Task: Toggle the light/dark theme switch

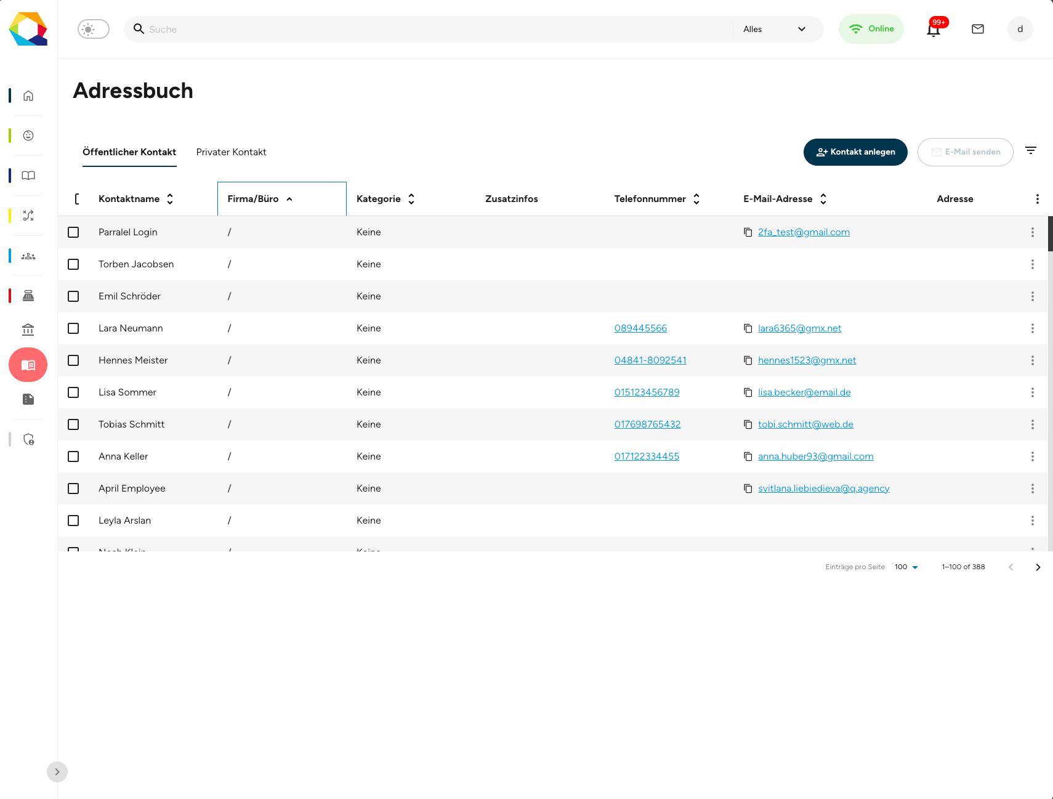Action: click(x=94, y=29)
